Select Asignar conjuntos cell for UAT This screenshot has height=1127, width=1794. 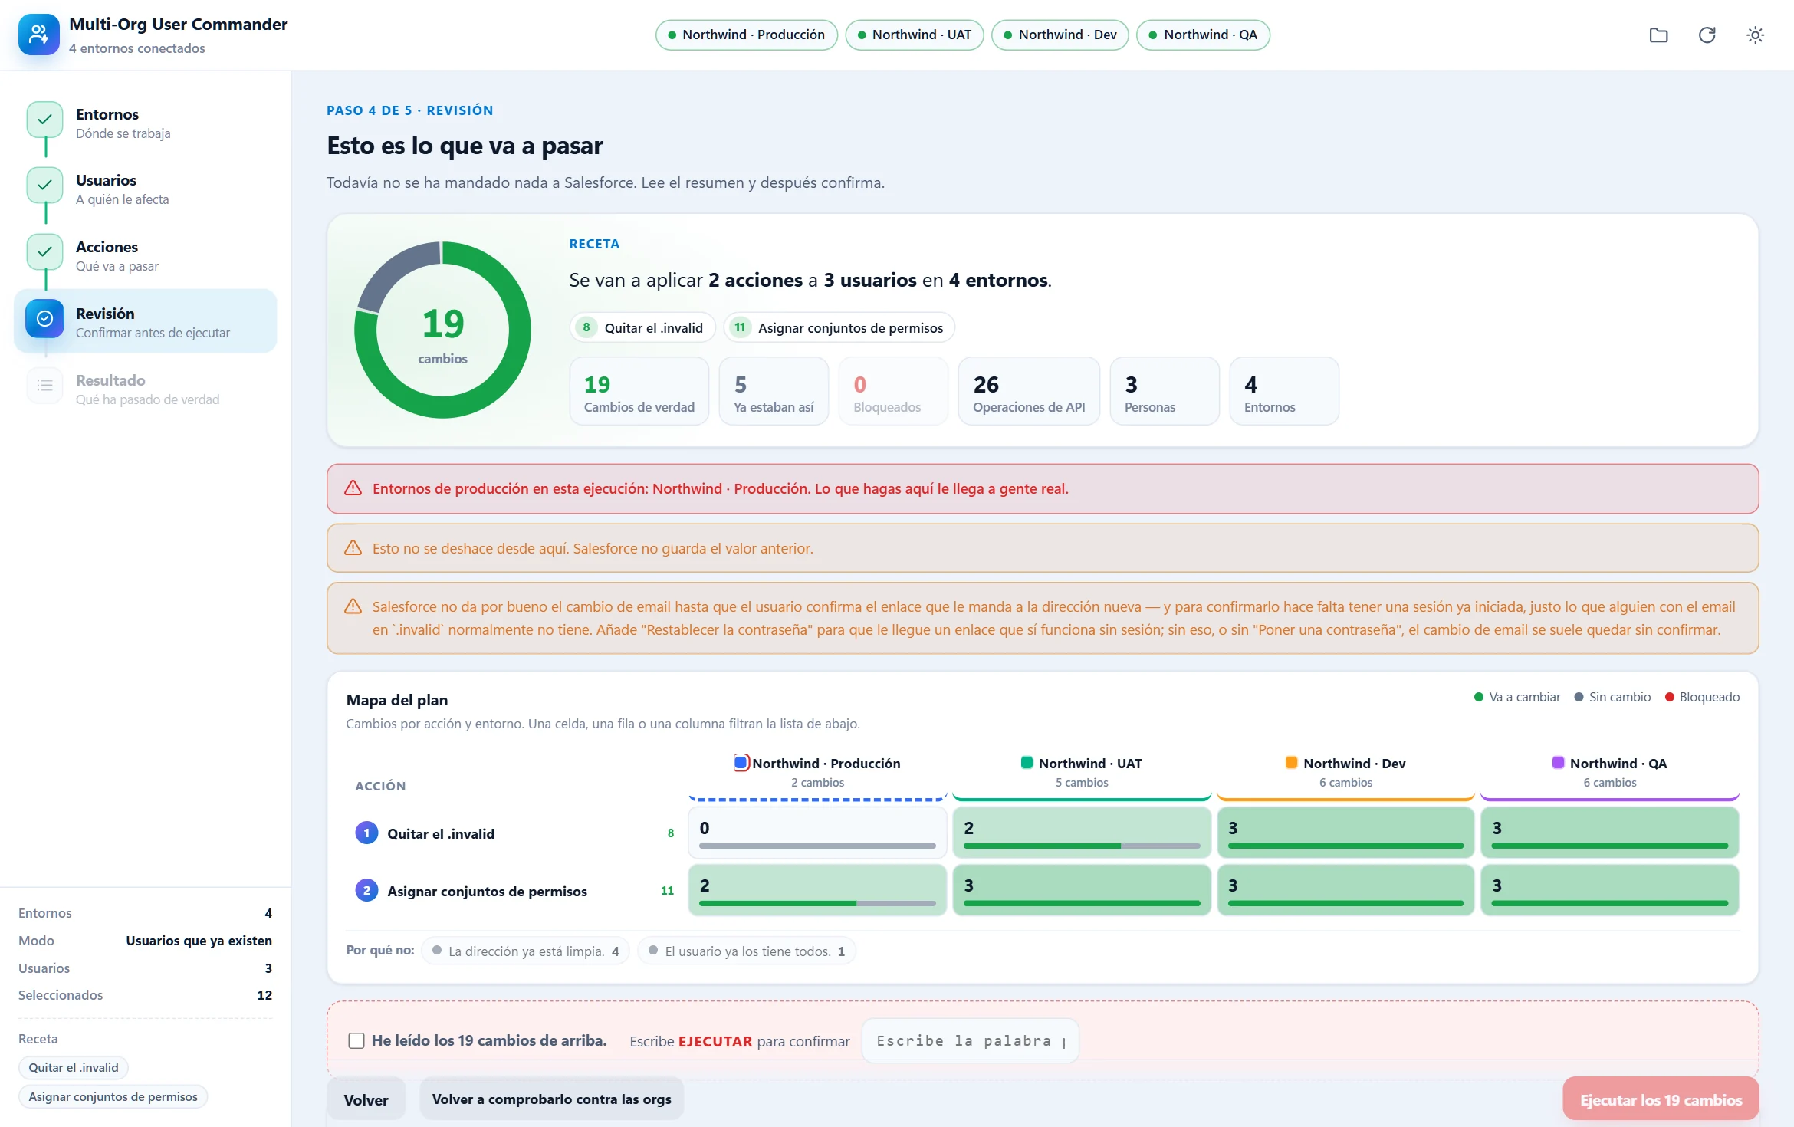point(1081,890)
